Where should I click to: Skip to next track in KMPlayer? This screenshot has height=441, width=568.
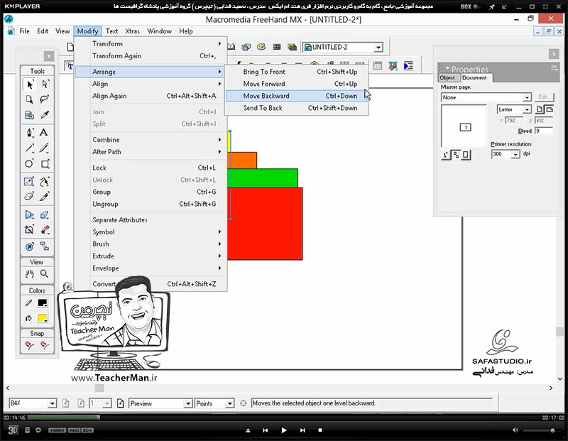302,430
